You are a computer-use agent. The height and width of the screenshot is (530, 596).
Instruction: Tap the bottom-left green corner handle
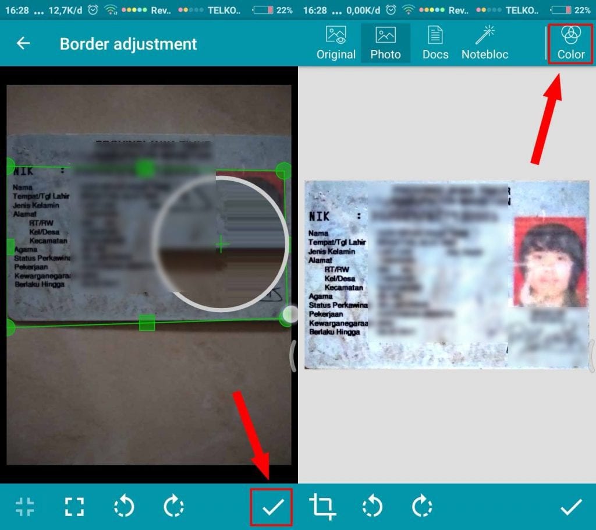pyautogui.click(x=10, y=327)
